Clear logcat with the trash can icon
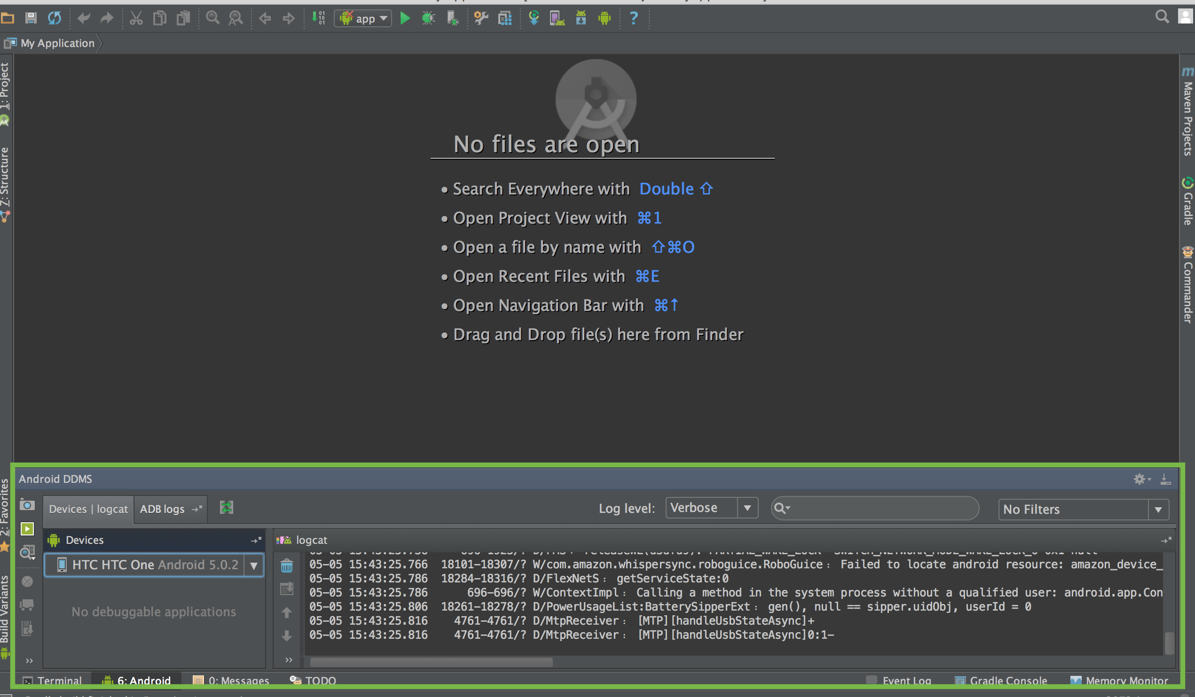 point(286,566)
